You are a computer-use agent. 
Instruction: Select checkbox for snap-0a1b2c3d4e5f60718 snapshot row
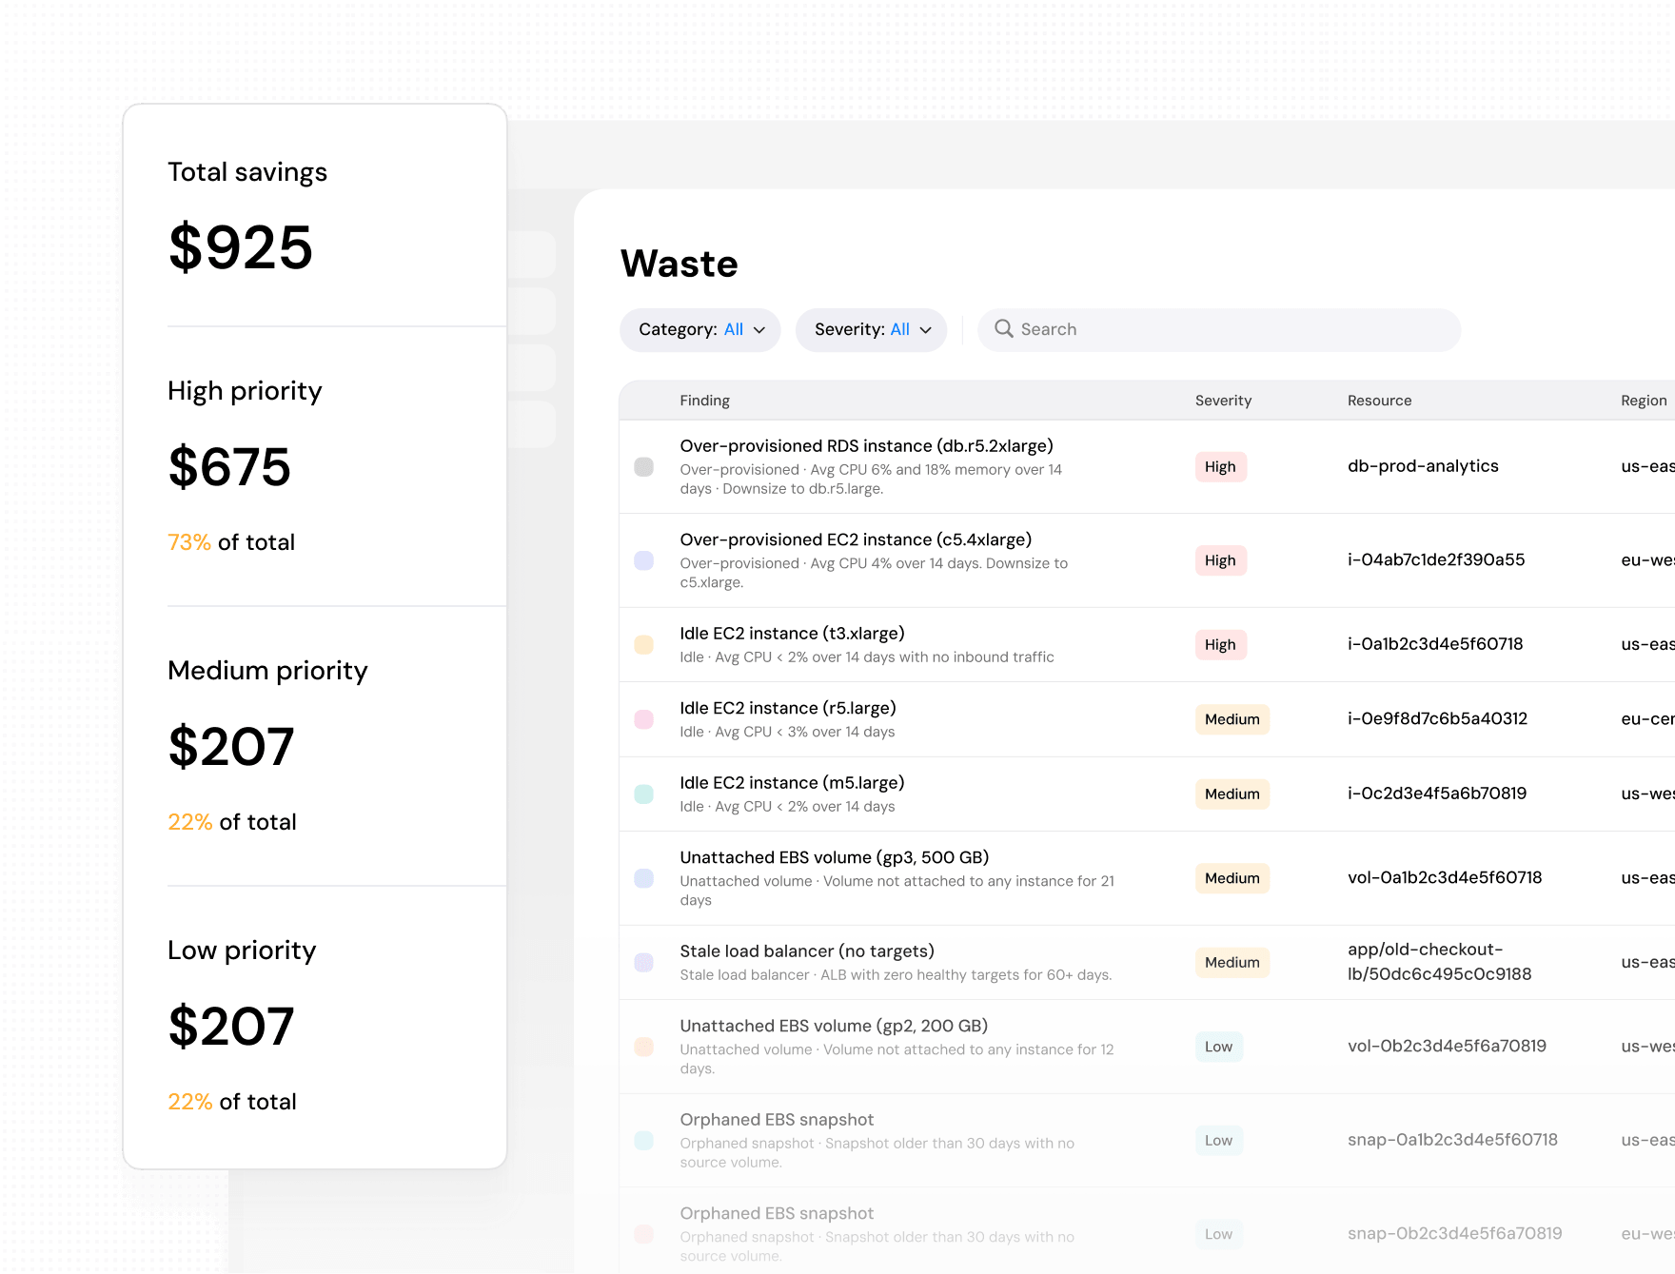[644, 1141]
